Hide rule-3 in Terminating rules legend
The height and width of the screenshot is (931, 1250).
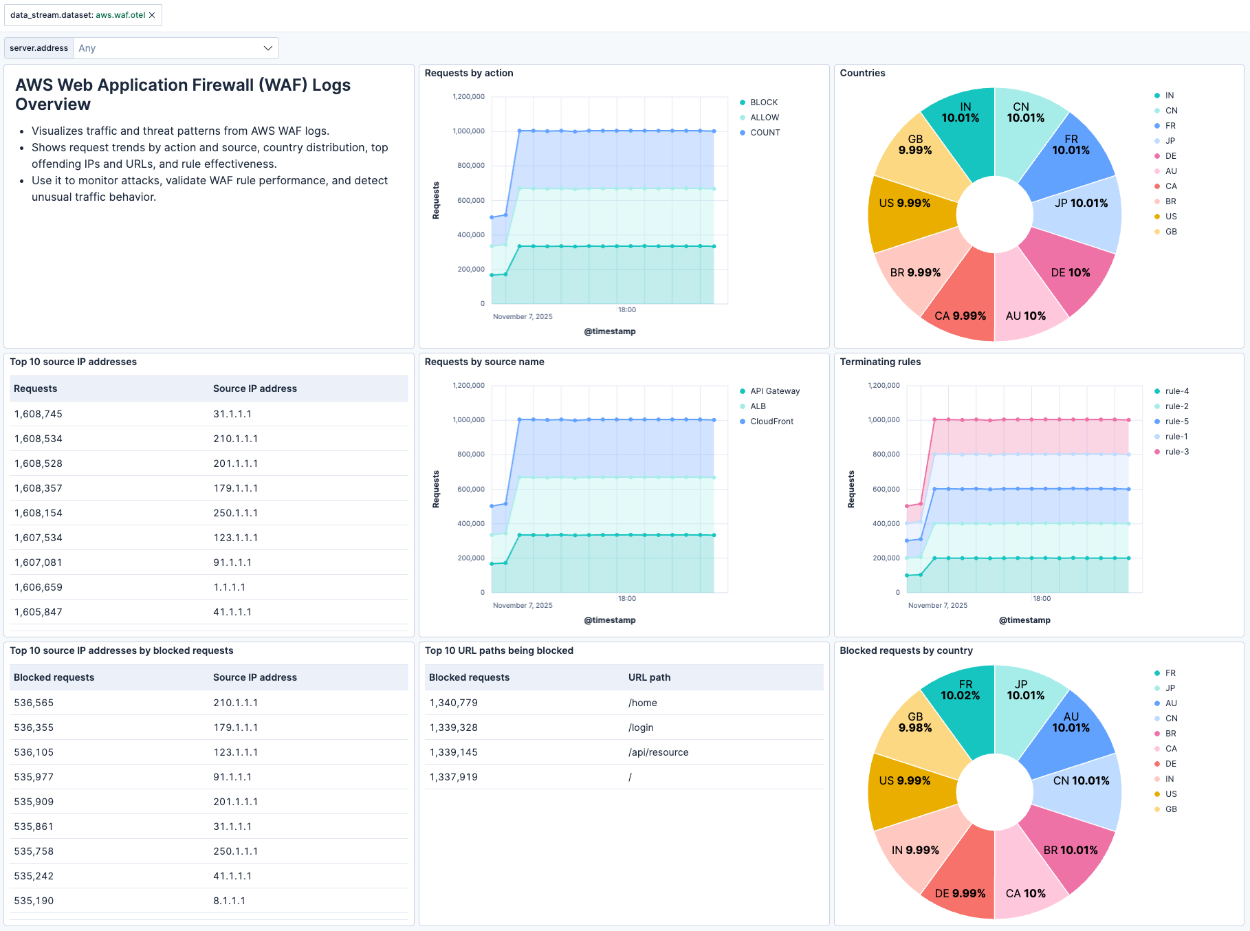point(1176,452)
